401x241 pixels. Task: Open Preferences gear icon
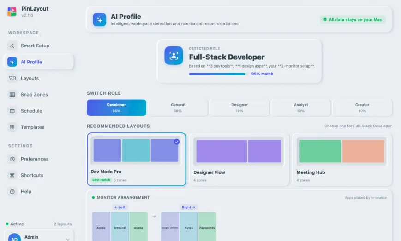coord(12,159)
